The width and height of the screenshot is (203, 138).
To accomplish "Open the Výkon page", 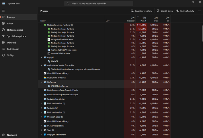I will 19,23.
